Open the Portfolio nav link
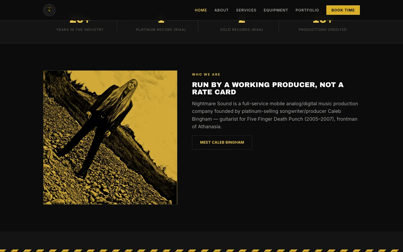 click(x=307, y=10)
